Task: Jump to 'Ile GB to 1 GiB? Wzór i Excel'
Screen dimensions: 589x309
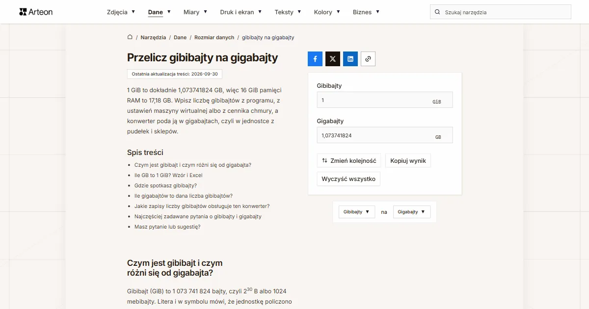Action: click(168, 175)
